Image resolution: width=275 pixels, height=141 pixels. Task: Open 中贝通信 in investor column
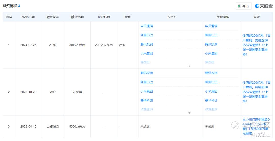147,26
